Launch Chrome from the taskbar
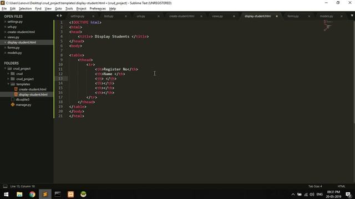This screenshot has height=199, width=355. pos(32,194)
